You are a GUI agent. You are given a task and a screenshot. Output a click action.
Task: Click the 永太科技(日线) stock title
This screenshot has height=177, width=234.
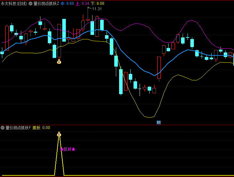14,4
